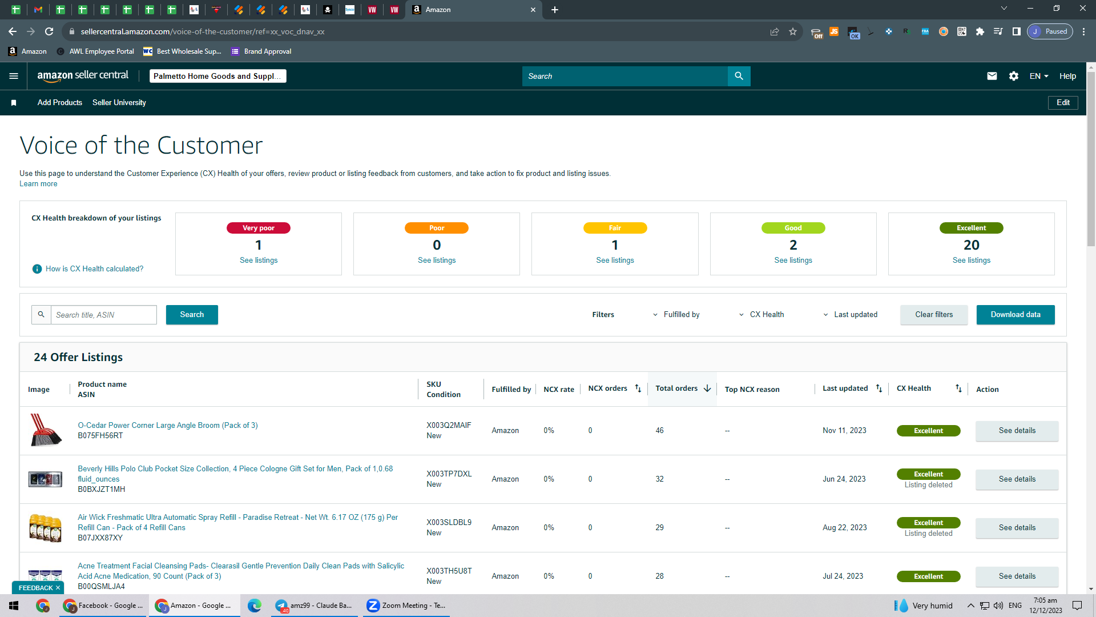Open the notification center icon
This screenshot has height=617, width=1096.
pos(1077,606)
